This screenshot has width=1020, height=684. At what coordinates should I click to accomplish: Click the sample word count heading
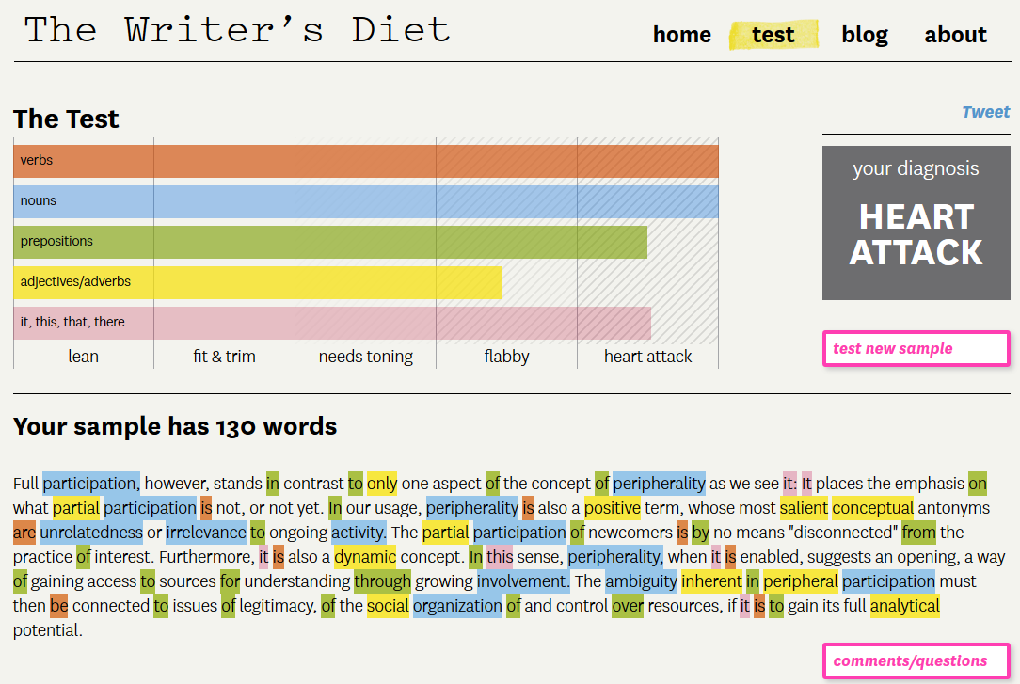175,426
